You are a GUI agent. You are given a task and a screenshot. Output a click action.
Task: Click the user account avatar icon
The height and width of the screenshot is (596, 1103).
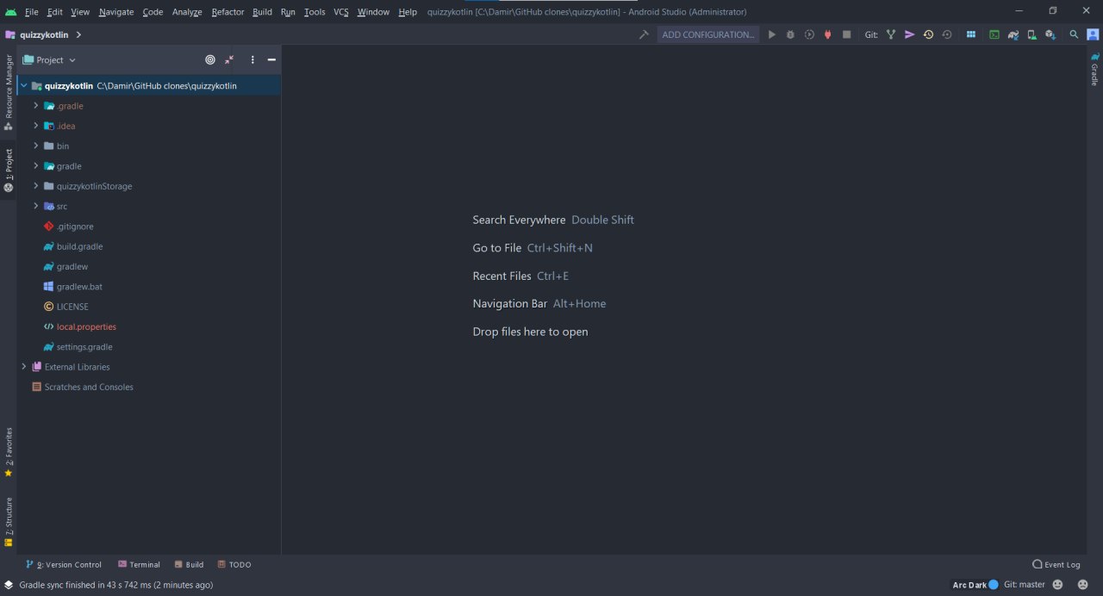[1091, 34]
